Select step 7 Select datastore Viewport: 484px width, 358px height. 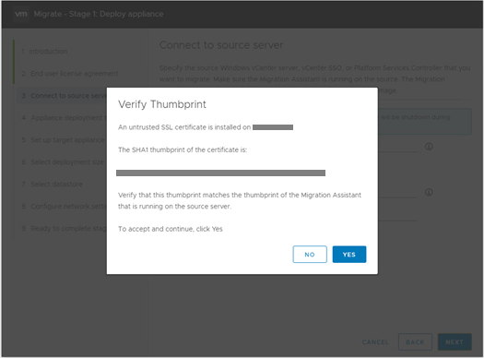(x=53, y=185)
